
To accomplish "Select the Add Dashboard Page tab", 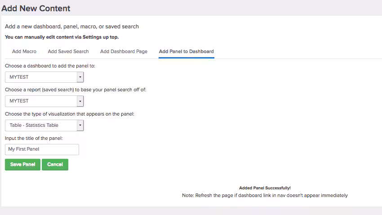I will [124, 51].
